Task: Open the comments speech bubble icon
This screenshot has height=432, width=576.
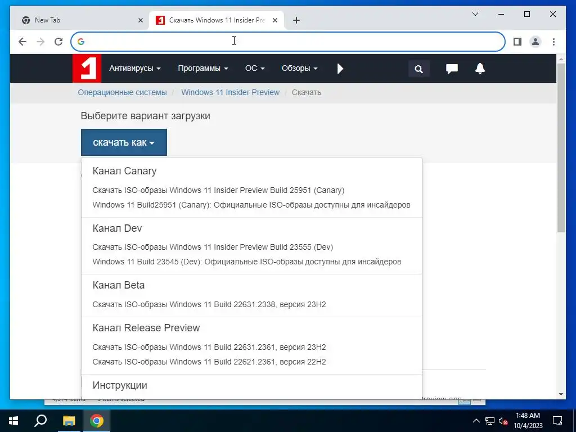Action: (x=452, y=69)
